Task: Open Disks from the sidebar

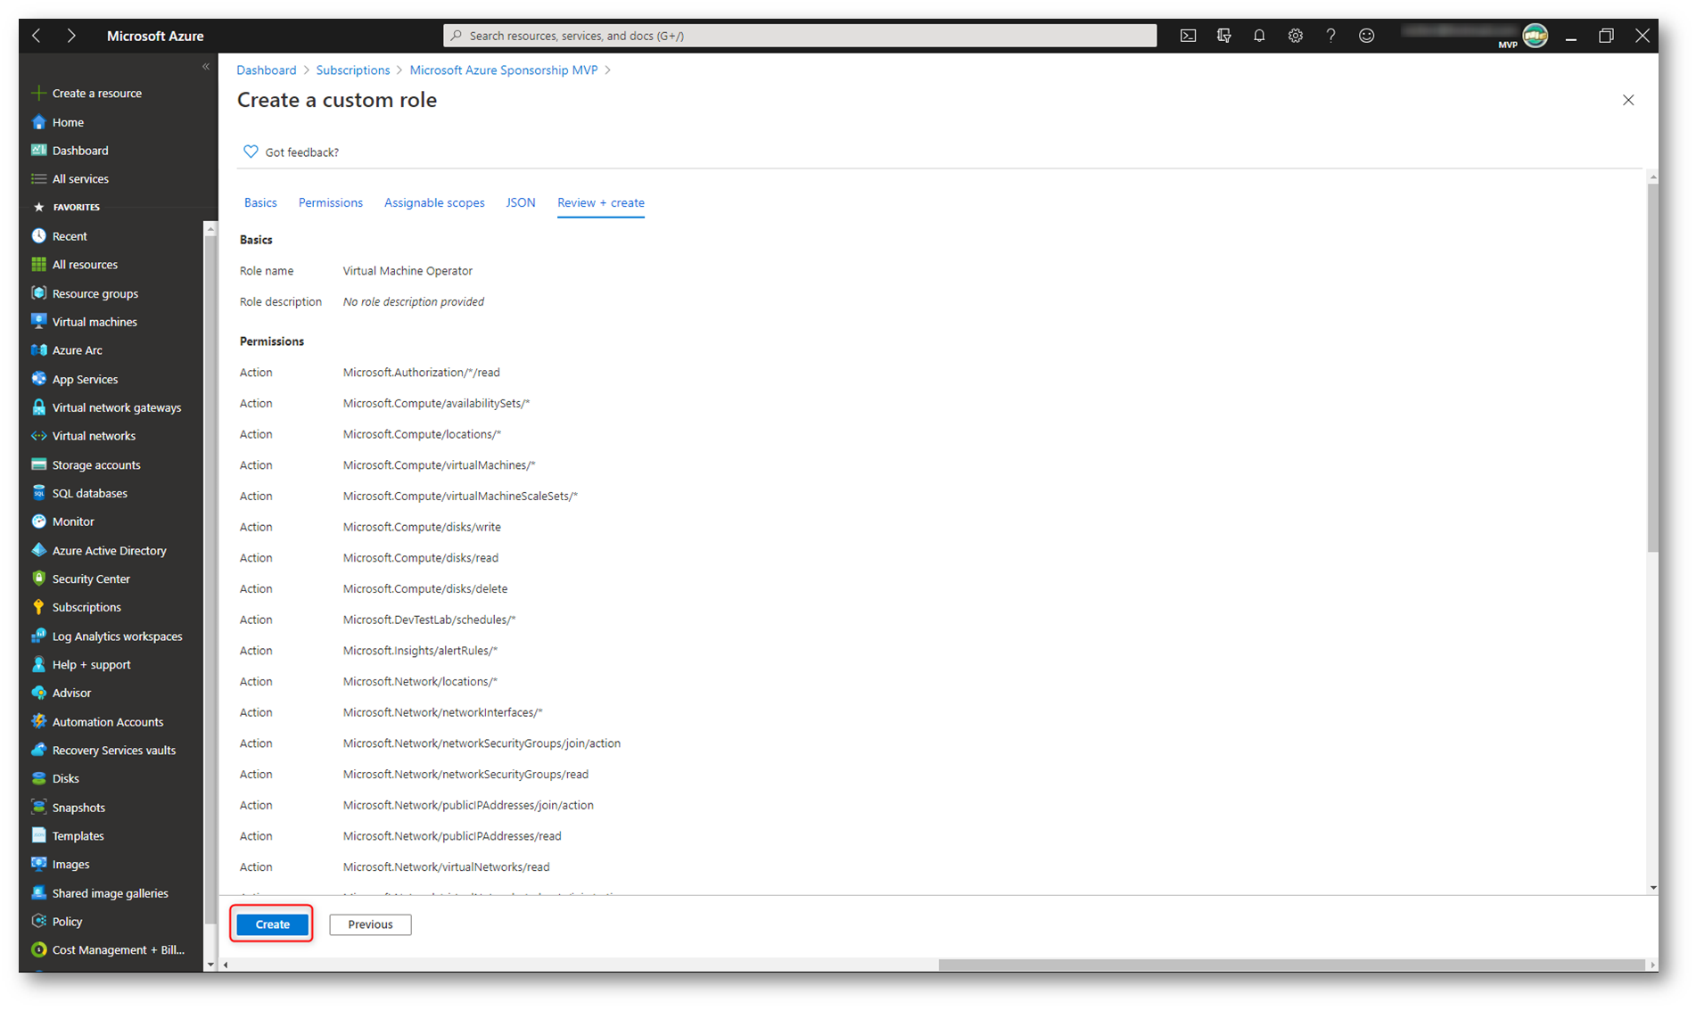Action: coord(66,778)
